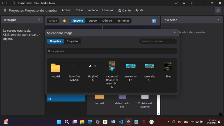Close the Seleccionar Image dialog
Screen dimensions: 224x126
[175, 32]
